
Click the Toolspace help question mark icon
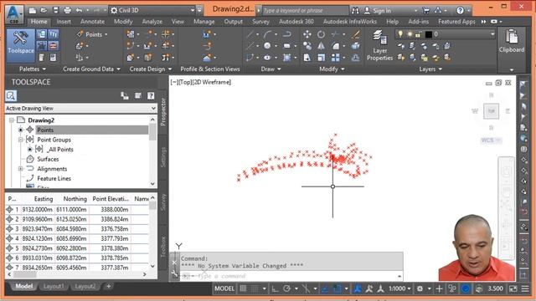click(x=151, y=96)
